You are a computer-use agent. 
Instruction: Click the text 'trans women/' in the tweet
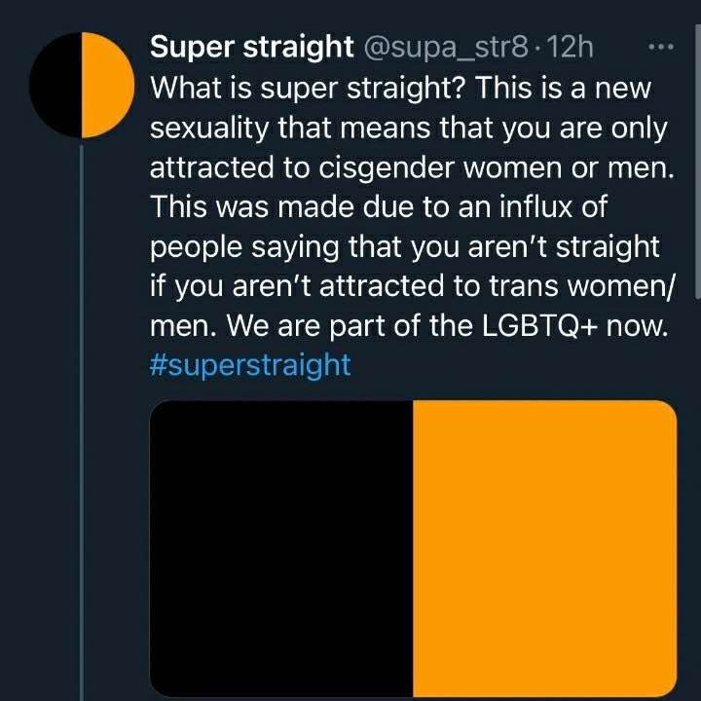[580, 286]
